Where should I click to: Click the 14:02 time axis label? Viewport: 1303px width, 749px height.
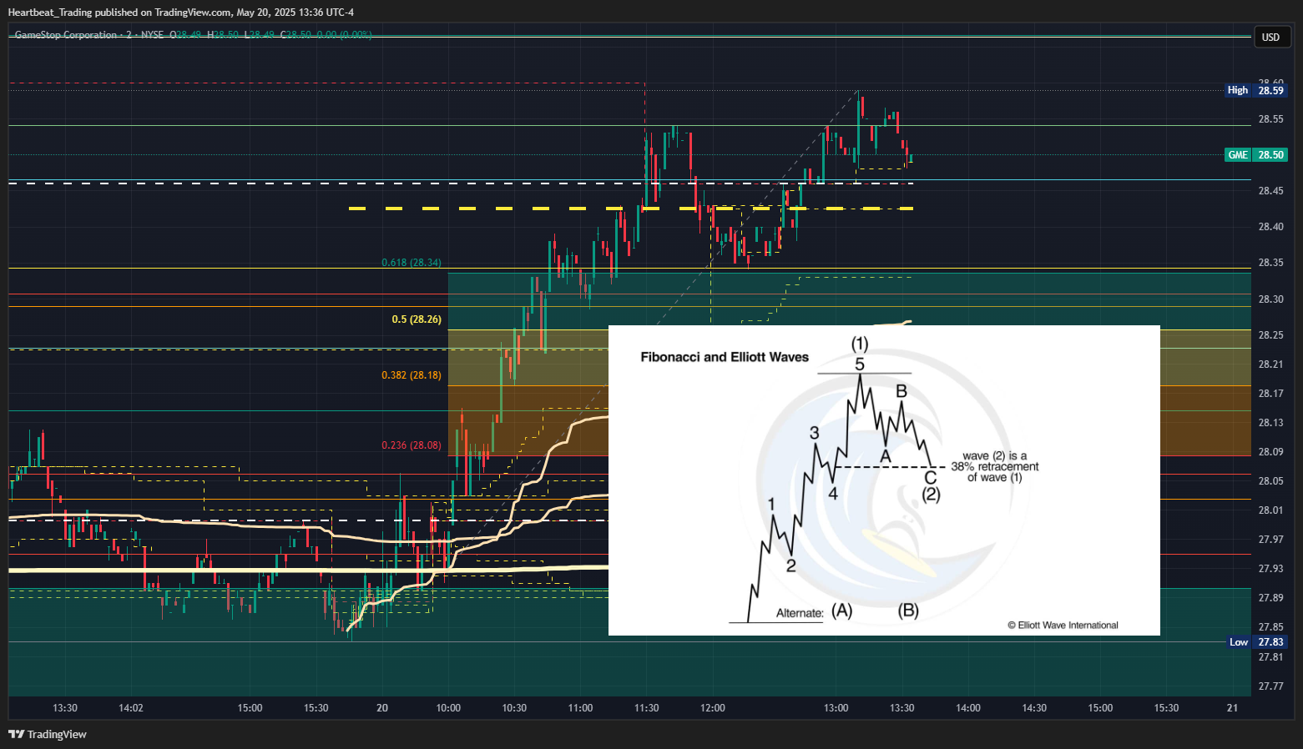pos(131,708)
